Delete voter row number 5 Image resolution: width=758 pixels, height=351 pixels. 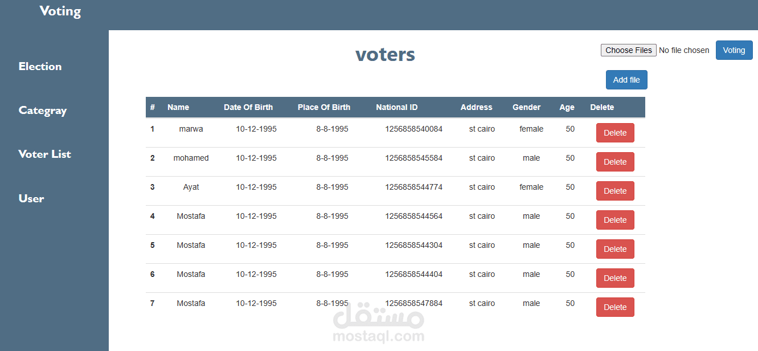[614, 249]
